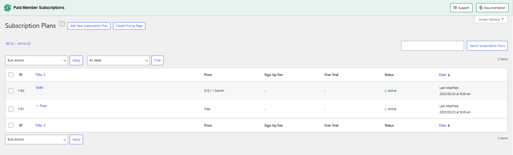Sort by Date using header sort arrow

[449, 75]
